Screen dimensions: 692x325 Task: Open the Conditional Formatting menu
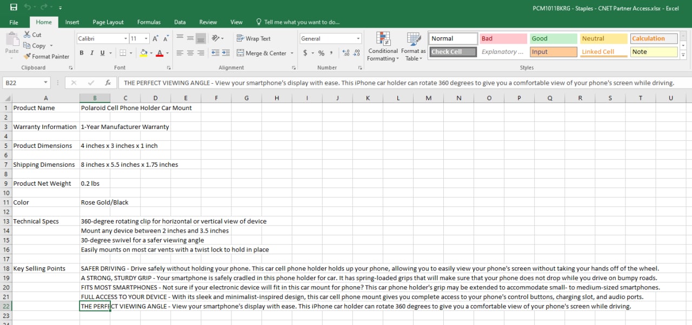(383, 46)
